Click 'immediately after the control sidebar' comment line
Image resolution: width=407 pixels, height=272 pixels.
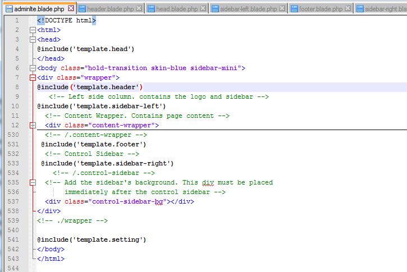(145, 192)
